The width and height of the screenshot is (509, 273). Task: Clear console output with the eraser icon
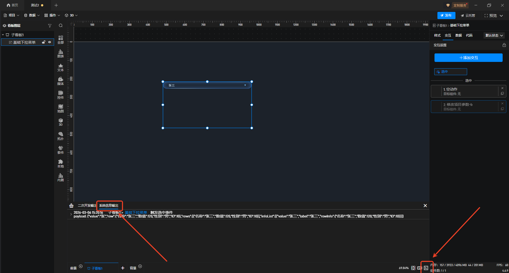coord(71,206)
